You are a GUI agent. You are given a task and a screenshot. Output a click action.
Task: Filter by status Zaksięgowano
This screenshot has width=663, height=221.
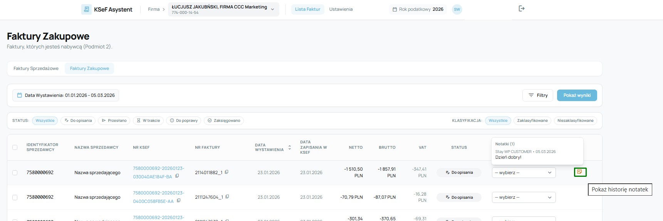[224, 121]
